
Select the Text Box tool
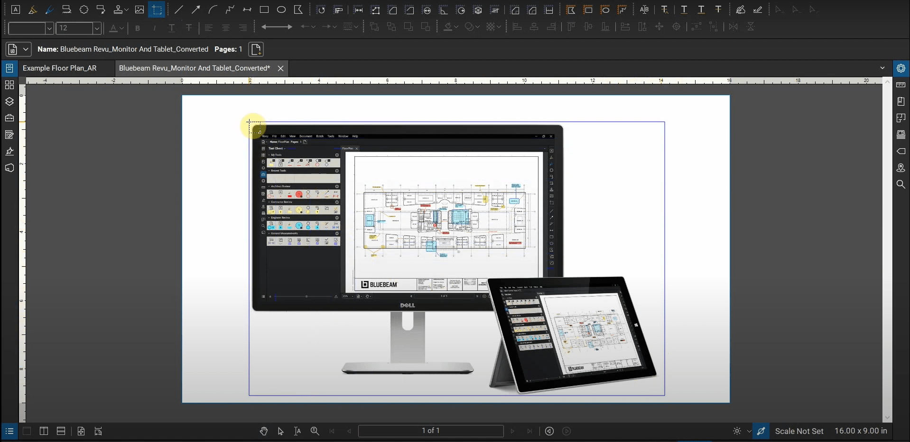click(16, 9)
